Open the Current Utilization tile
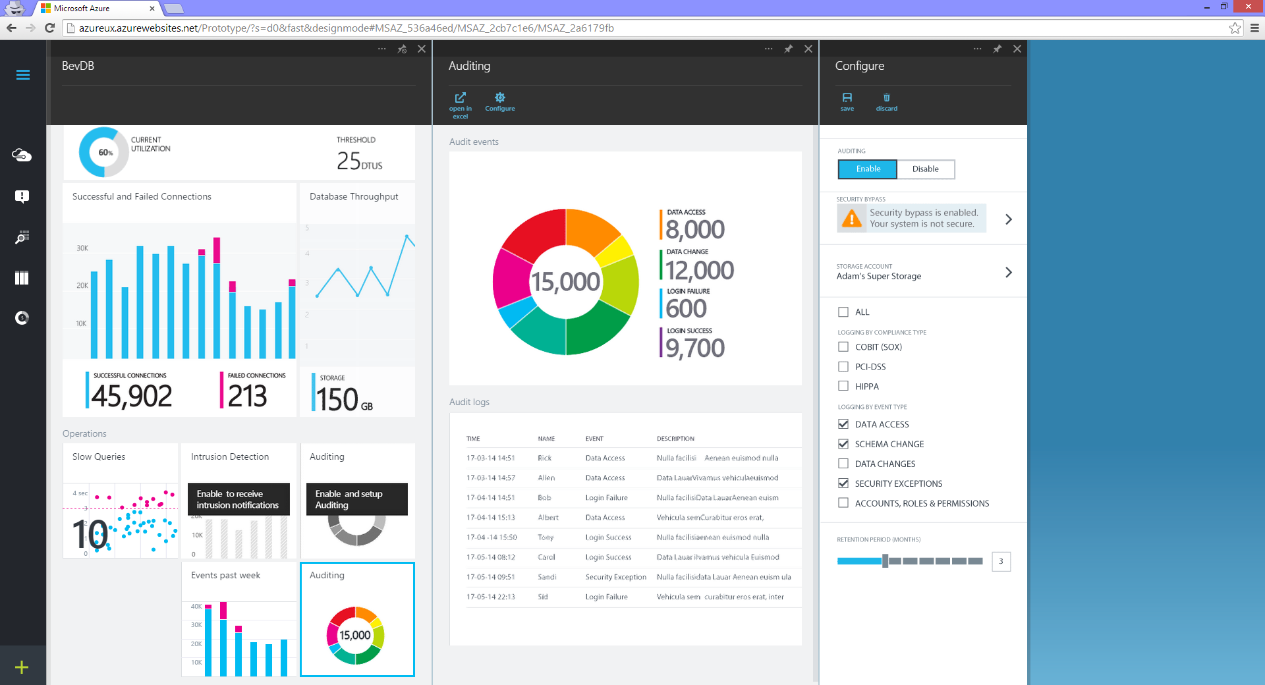This screenshot has height=685, width=1265. click(239, 153)
